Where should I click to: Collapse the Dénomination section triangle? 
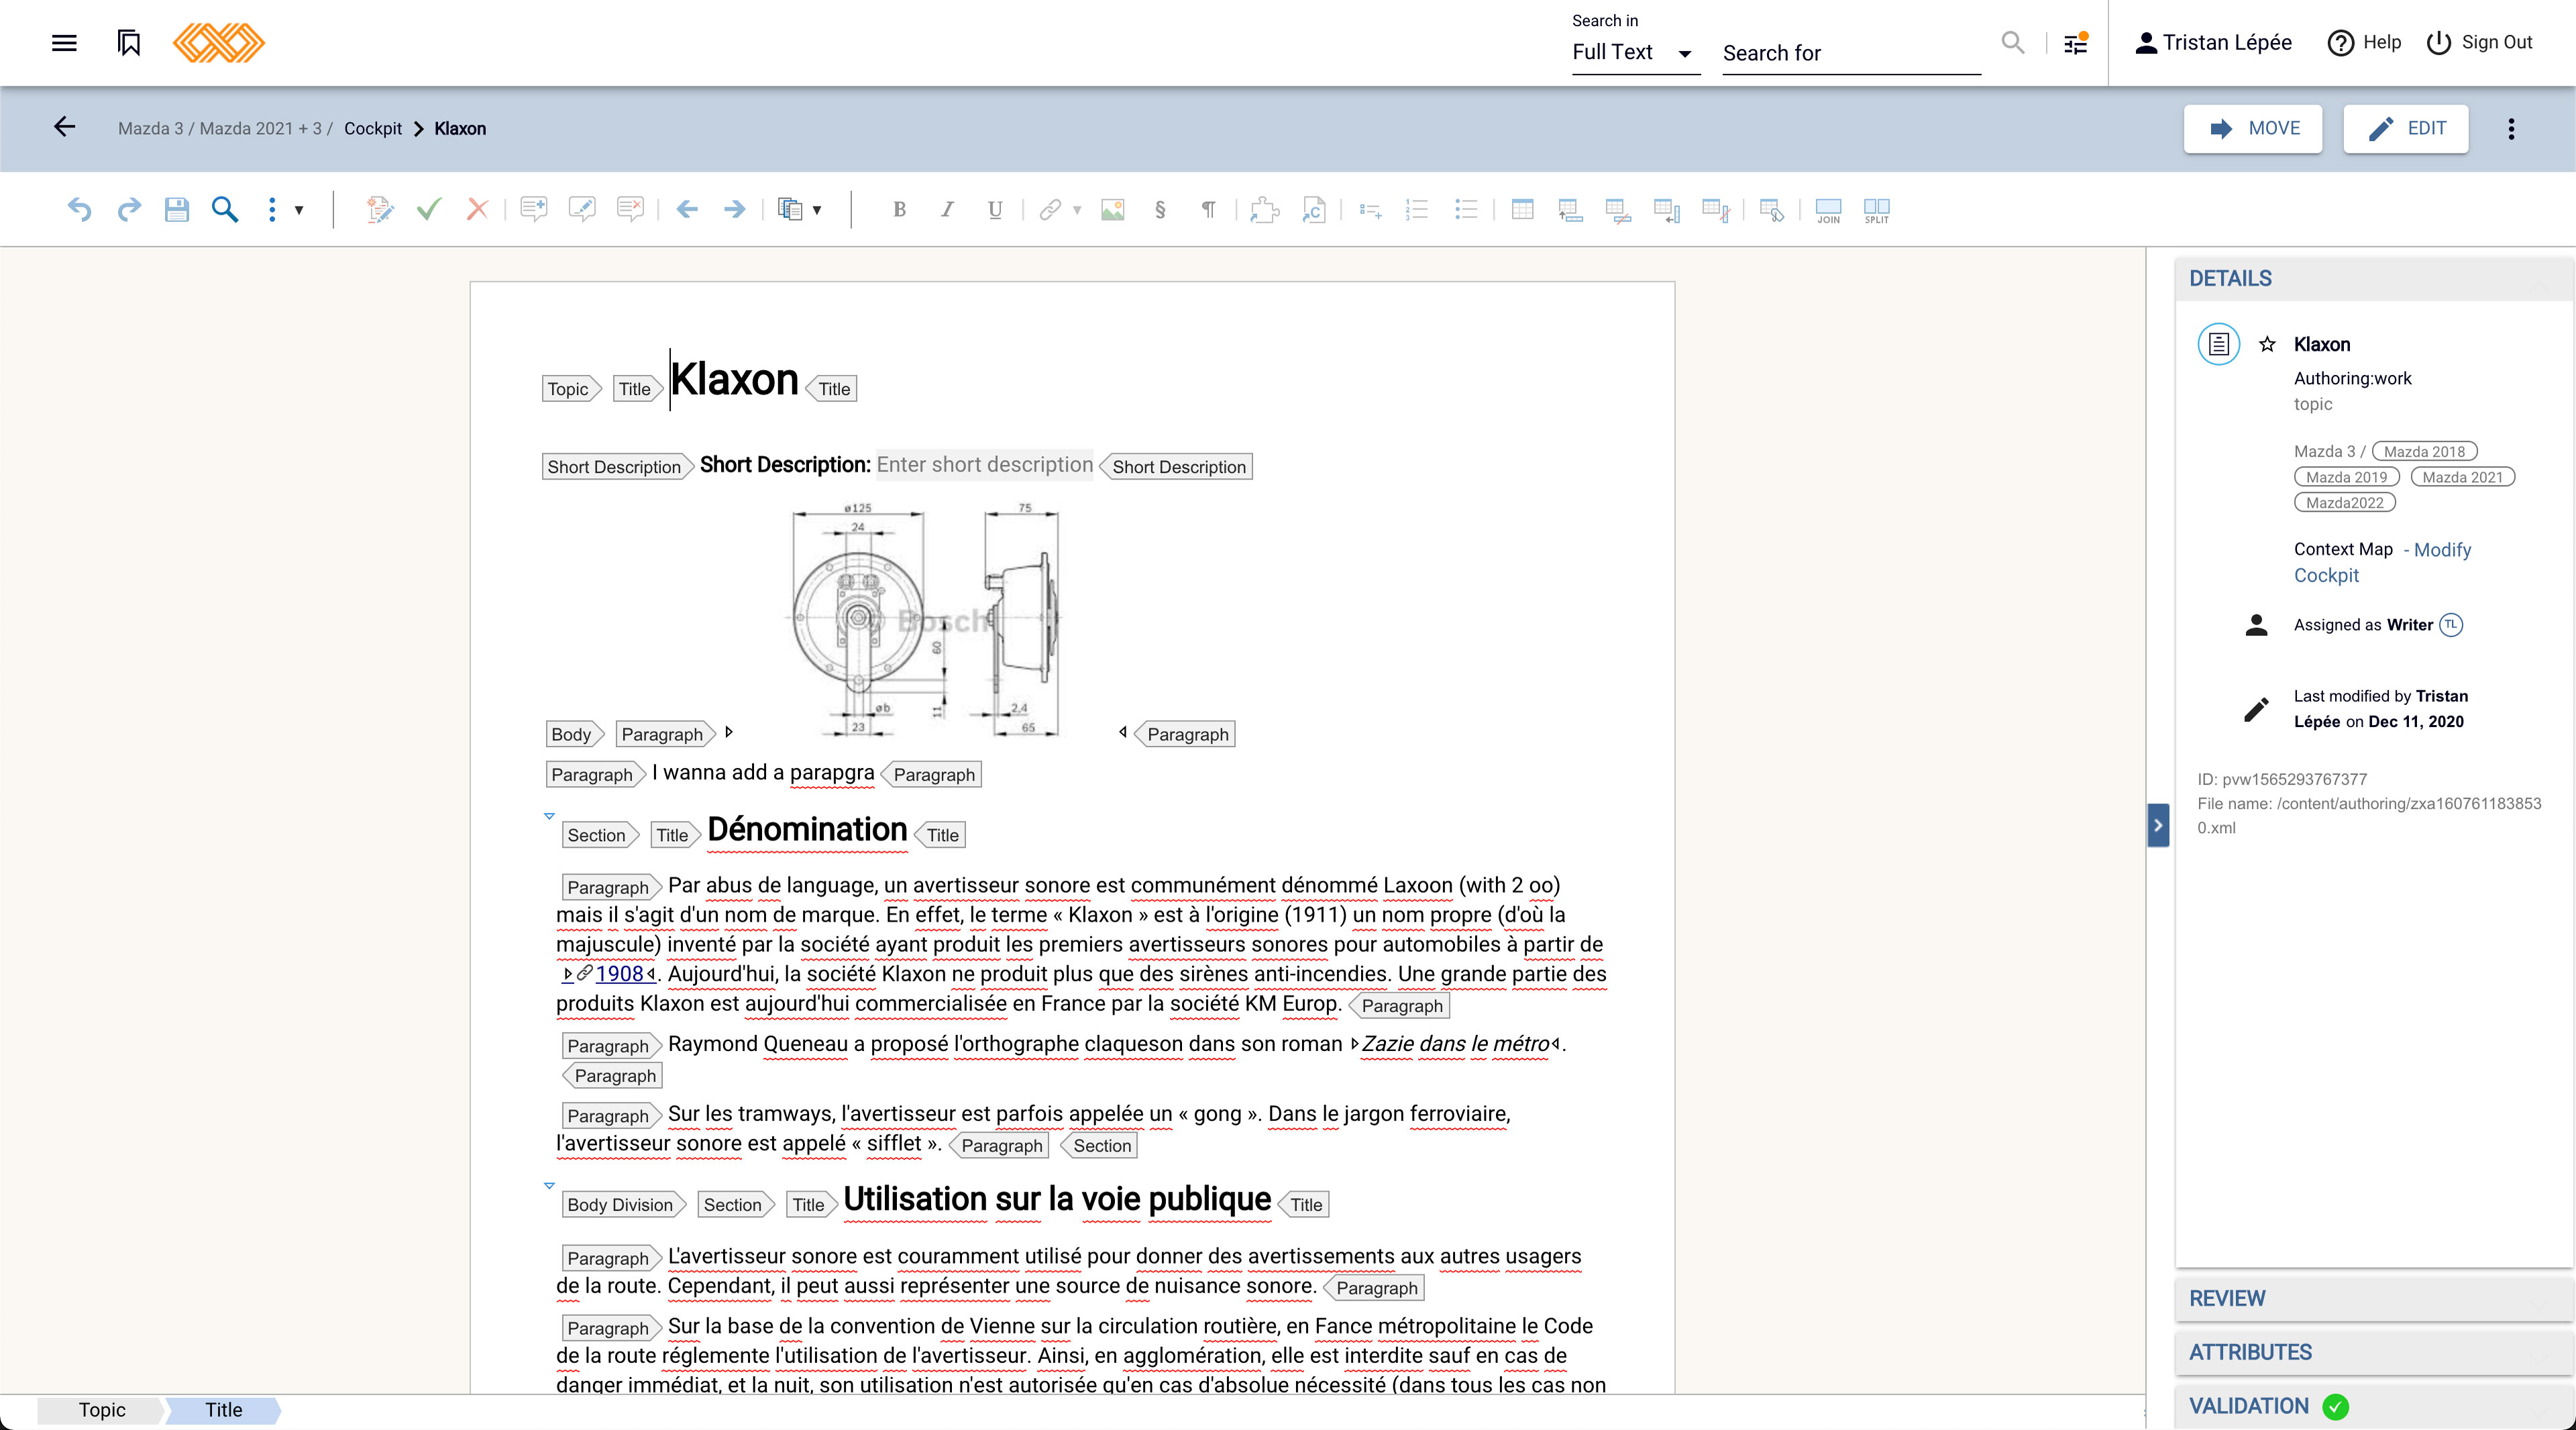(549, 816)
